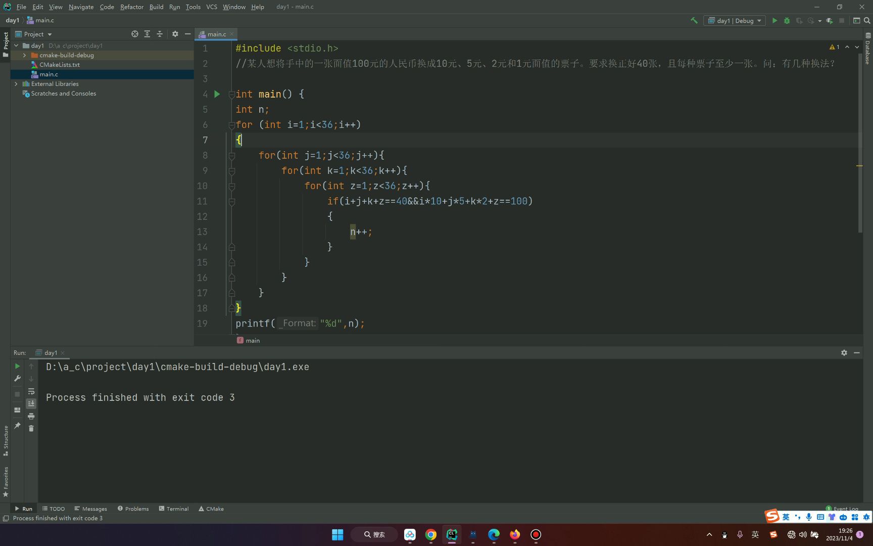873x546 pixels.
Task: Click the print icon in Run console
Action: pos(31,416)
